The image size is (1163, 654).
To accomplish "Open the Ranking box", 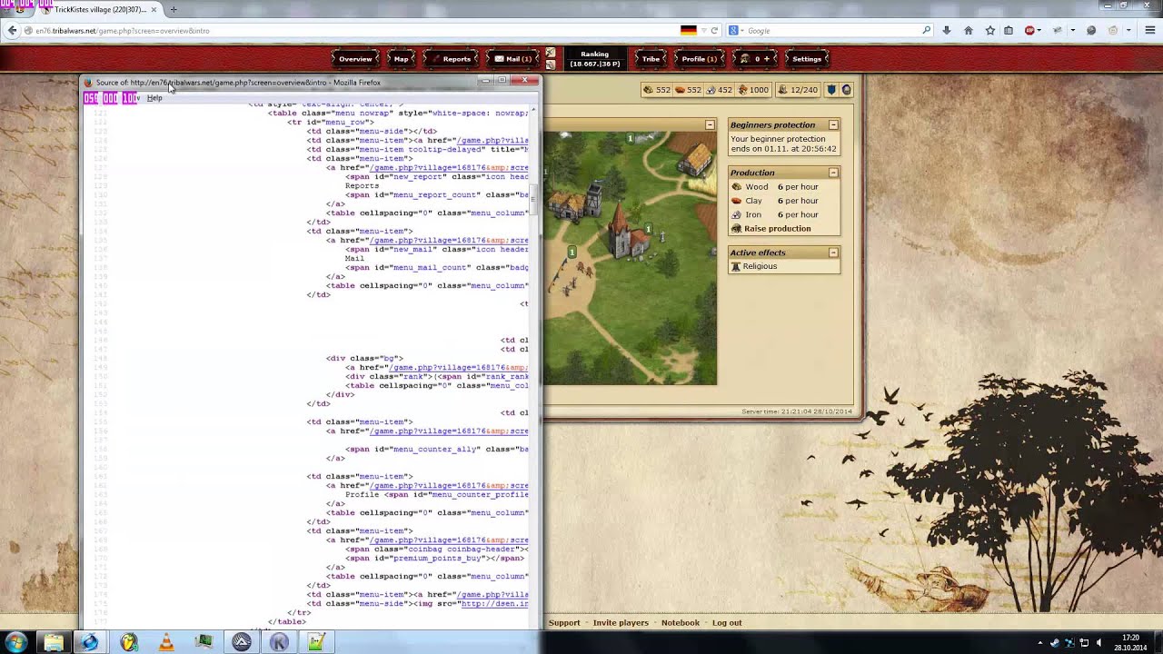I will [x=595, y=59].
